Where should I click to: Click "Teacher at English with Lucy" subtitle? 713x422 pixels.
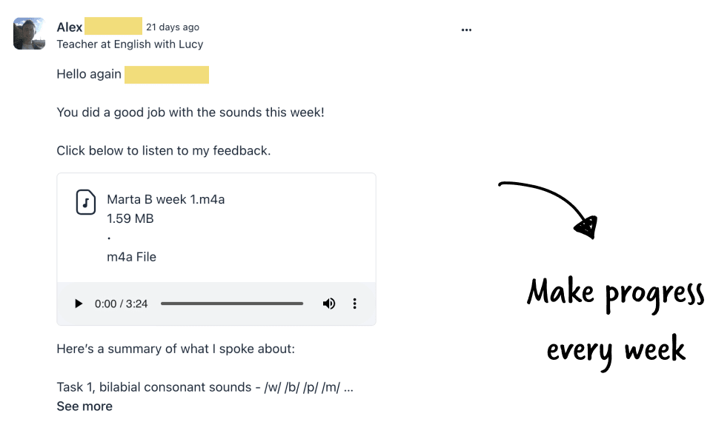pos(130,44)
